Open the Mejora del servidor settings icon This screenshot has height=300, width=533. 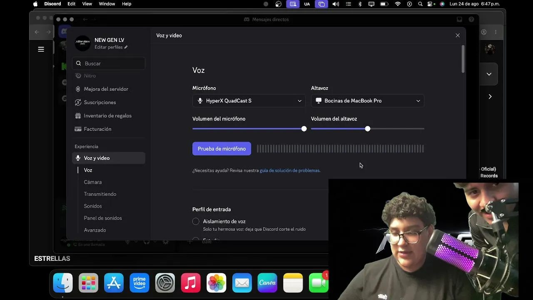(78, 89)
